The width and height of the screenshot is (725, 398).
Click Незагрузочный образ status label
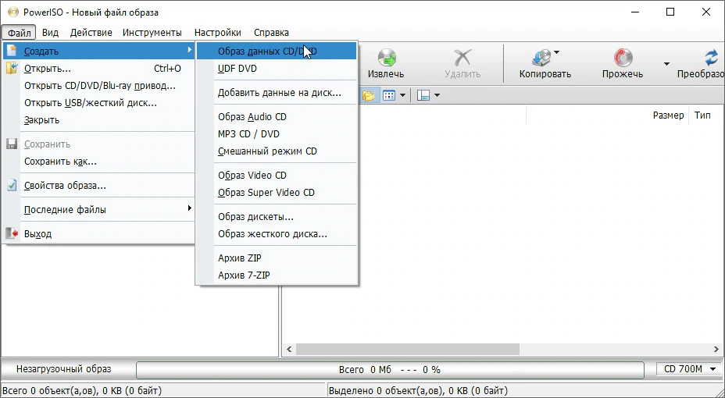64,369
